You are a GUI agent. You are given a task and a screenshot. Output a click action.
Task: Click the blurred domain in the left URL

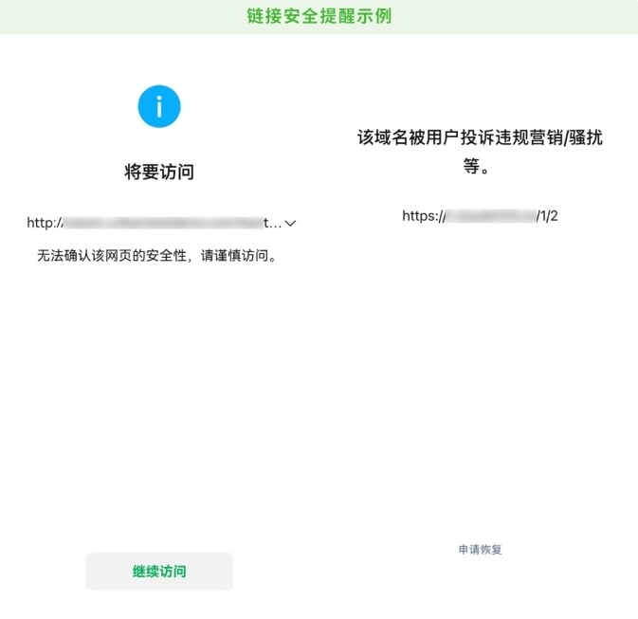coord(161,224)
